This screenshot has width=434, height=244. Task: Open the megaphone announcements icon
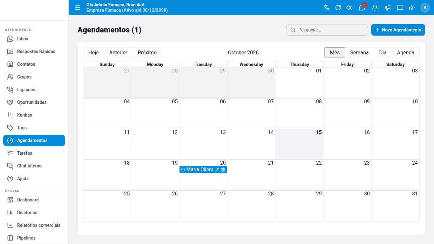[388, 8]
